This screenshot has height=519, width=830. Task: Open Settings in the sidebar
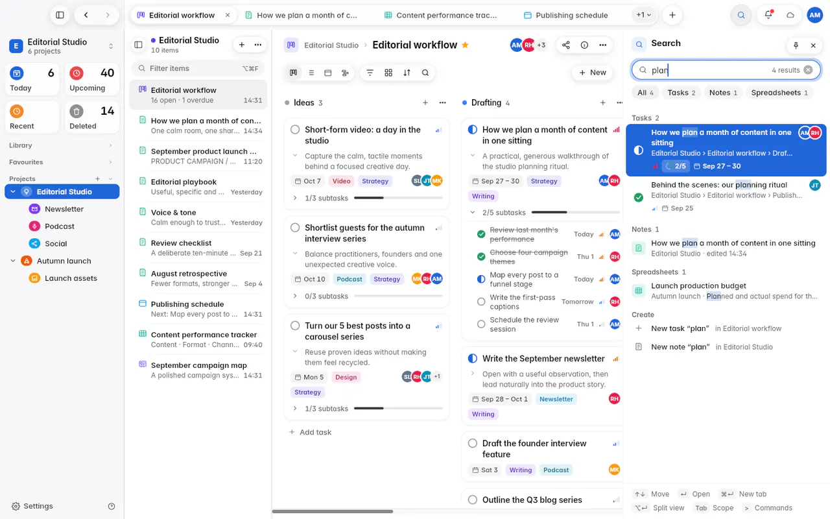32,506
